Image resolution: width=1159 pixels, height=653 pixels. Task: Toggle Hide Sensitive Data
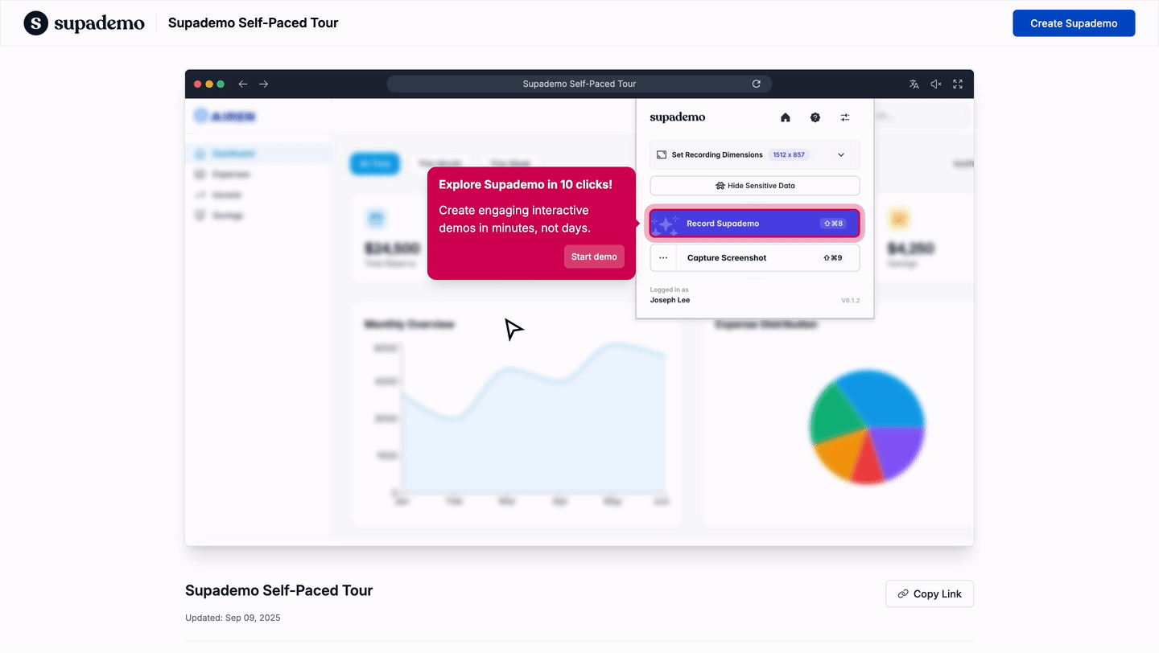click(754, 186)
